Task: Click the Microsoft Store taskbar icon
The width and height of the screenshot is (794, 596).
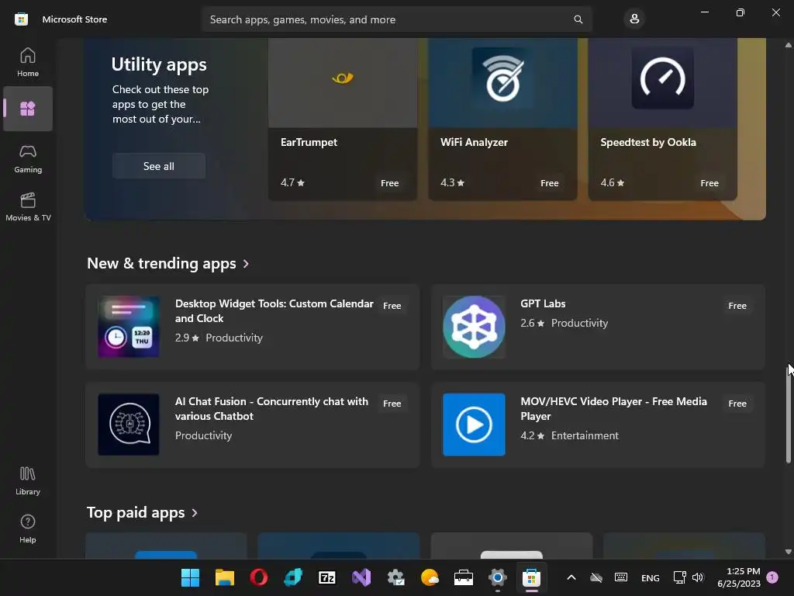Action: pos(532,577)
